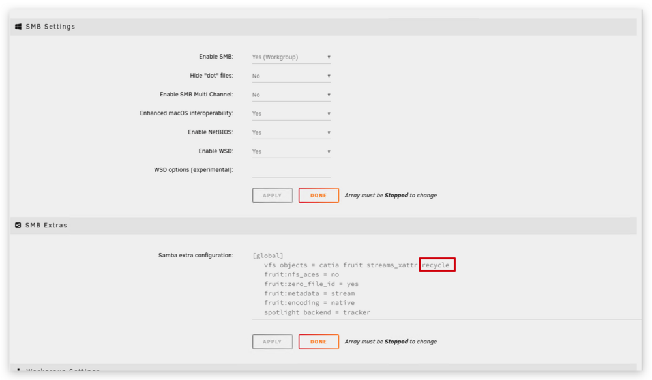Click the share icon beside SMB Extras
Image resolution: width=652 pixels, height=380 pixels.
coord(18,225)
